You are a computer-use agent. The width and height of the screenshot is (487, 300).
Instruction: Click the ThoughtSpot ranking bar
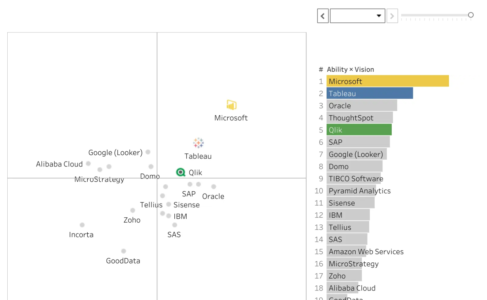(x=360, y=118)
